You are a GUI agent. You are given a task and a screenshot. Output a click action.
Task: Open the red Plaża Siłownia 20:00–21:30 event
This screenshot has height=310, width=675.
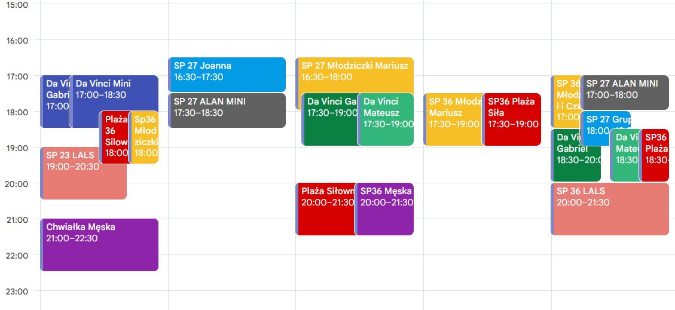coord(326,209)
